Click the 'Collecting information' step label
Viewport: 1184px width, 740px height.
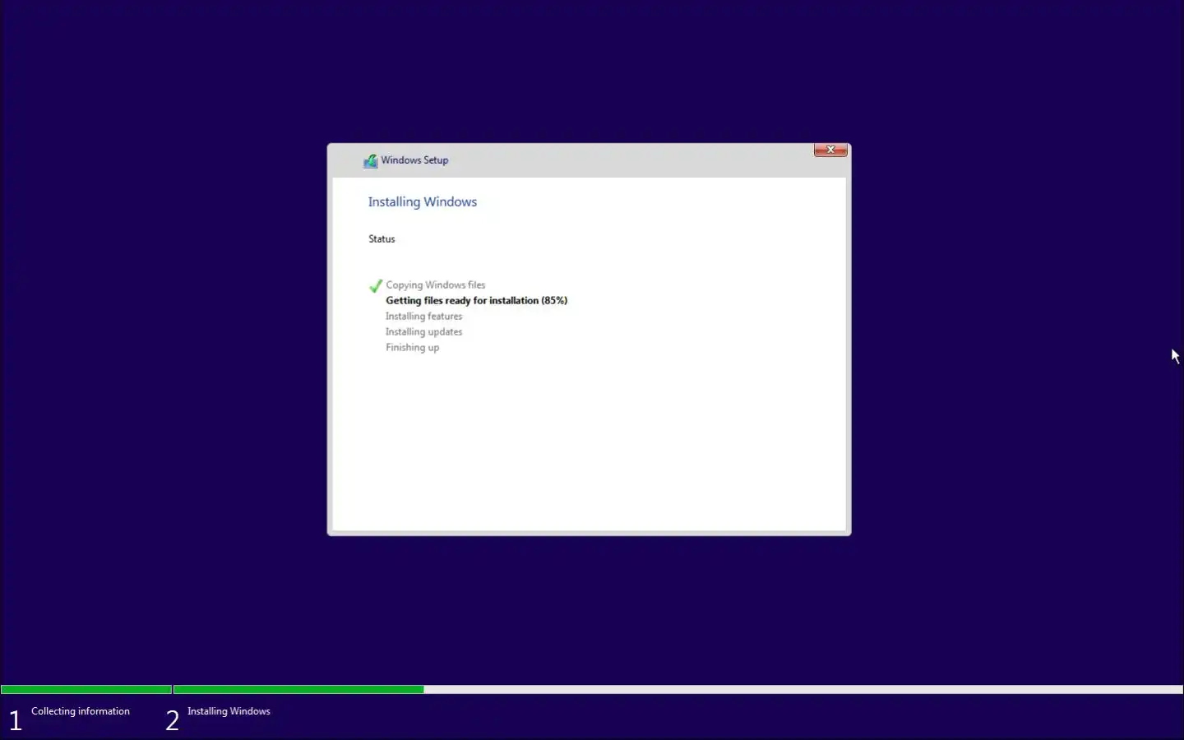click(x=81, y=711)
